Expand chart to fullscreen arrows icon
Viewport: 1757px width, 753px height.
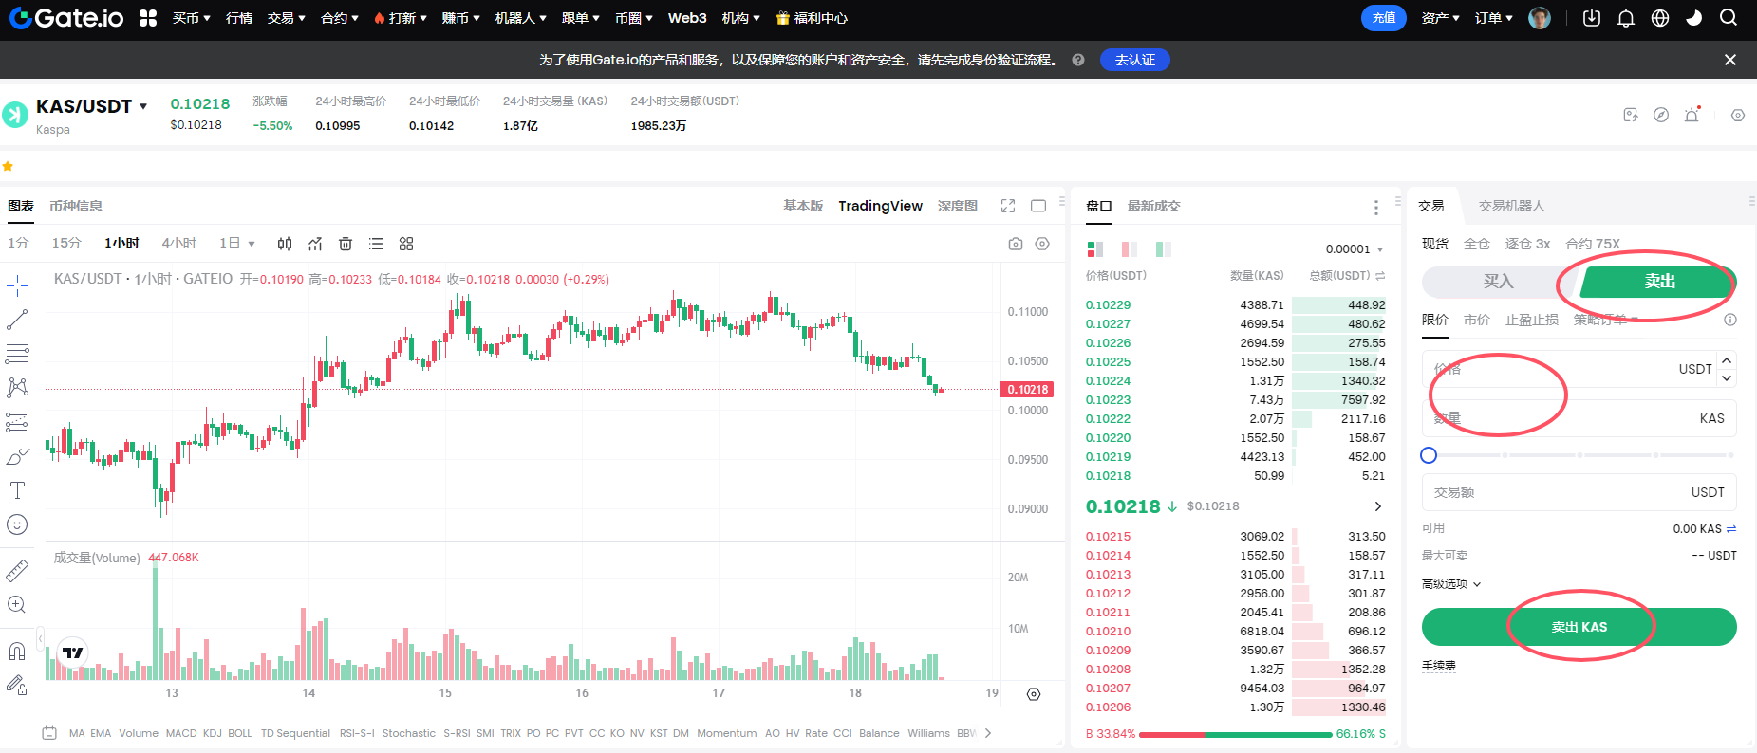tap(1008, 206)
